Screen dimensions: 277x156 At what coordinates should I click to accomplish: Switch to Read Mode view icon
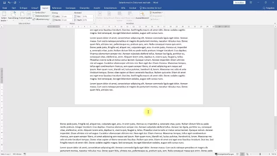click(238, 154)
